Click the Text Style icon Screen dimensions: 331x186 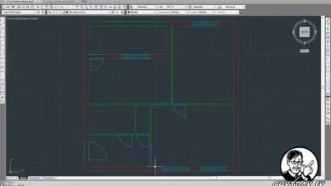point(131,7)
